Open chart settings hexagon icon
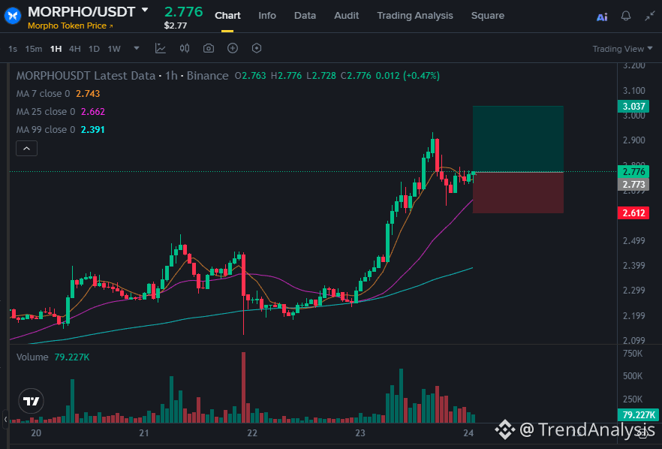662x449 pixels. point(257,48)
